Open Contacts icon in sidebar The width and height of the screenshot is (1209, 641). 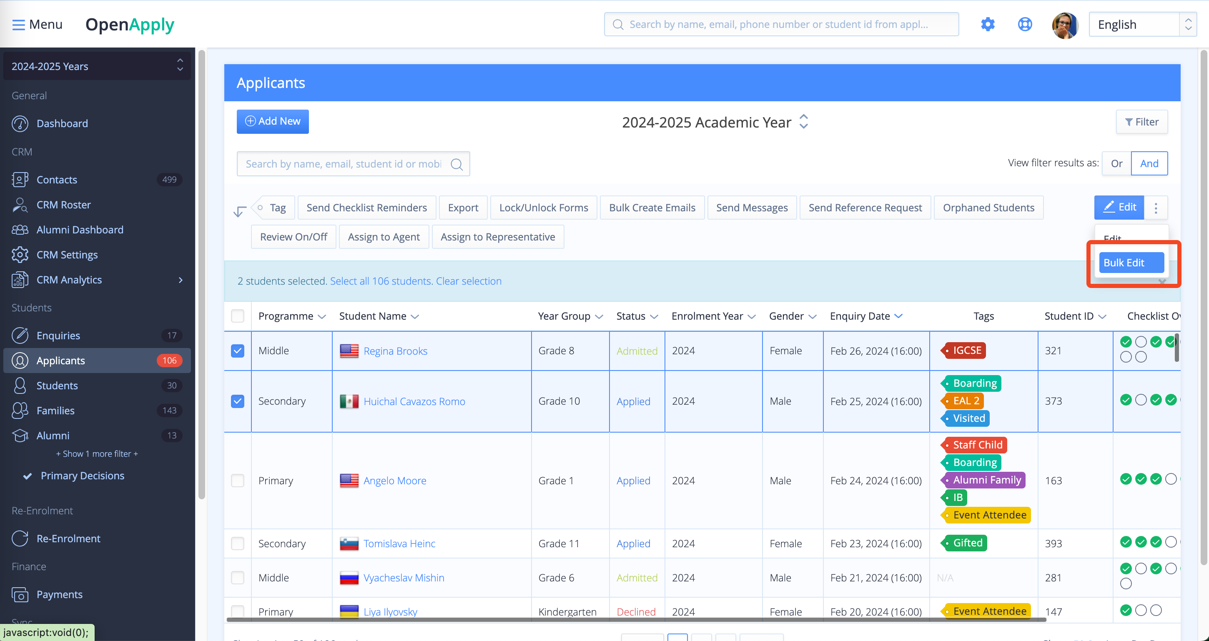pyautogui.click(x=20, y=180)
